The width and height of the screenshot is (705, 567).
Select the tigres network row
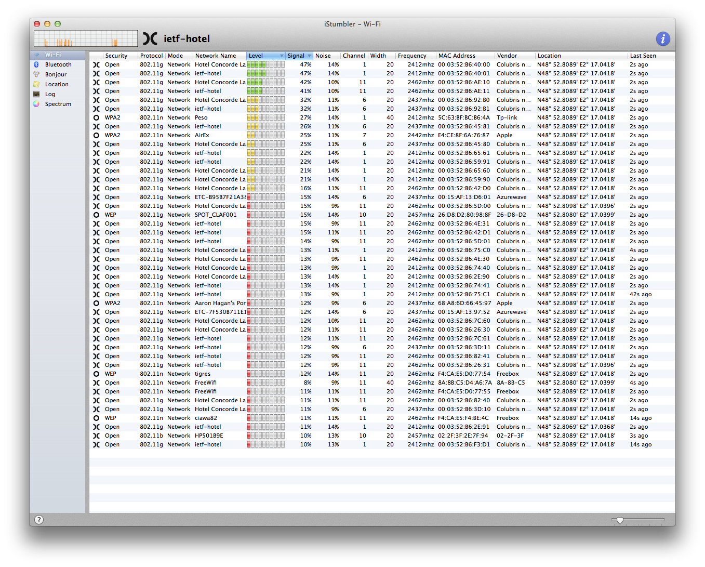click(x=382, y=374)
